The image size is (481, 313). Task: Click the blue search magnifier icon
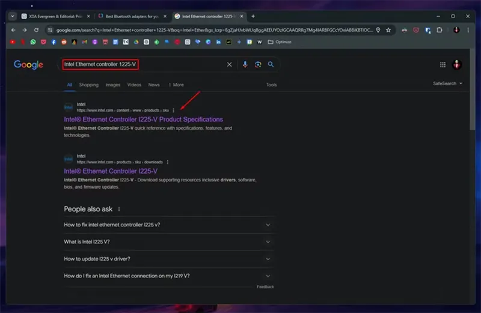(x=271, y=64)
